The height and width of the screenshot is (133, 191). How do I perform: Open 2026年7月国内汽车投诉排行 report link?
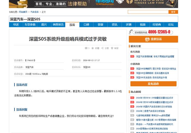pyautogui.click(x=154, y=106)
